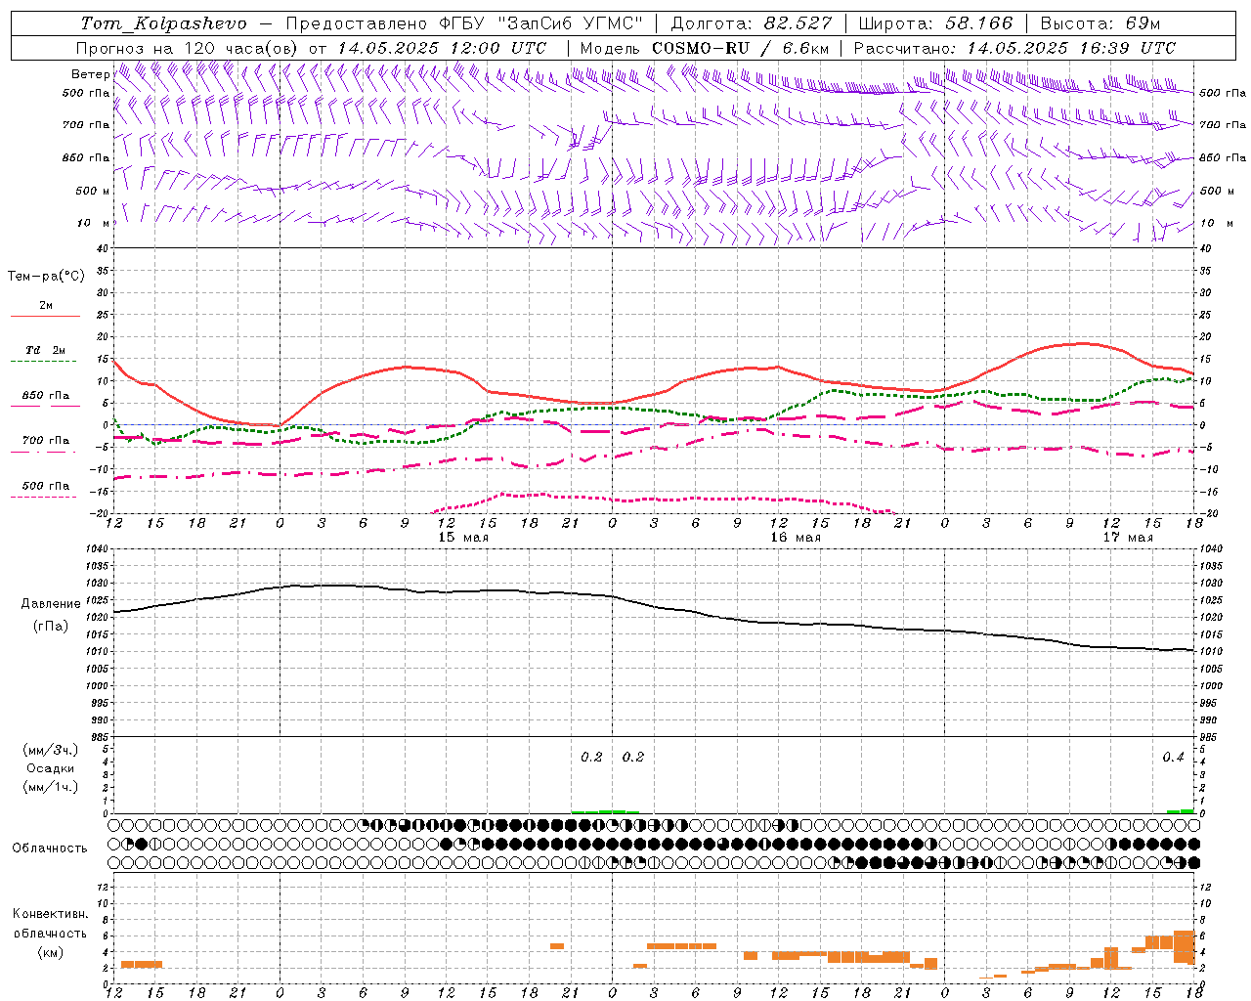
Task: Click the Высота: 69м label
Action: pos(1100,23)
